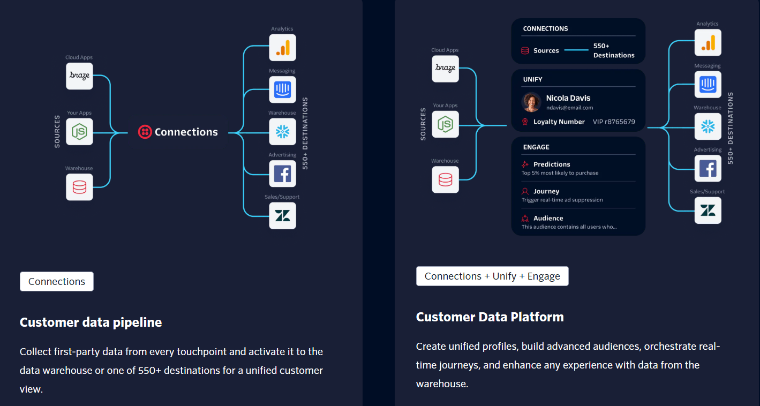Open Nicola Davis profile photo

pyautogui.click(x=531, y=102)
